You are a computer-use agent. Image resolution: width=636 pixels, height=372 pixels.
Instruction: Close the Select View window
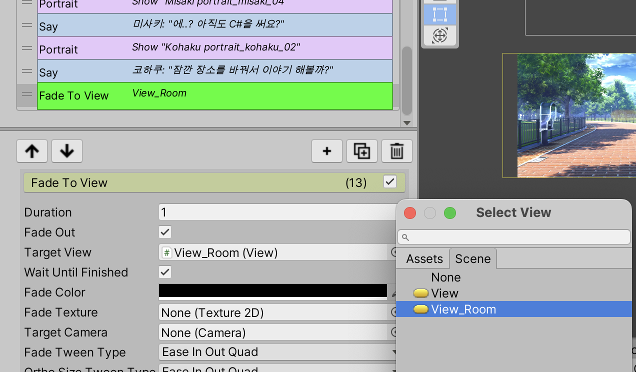(x=410, y=213)
